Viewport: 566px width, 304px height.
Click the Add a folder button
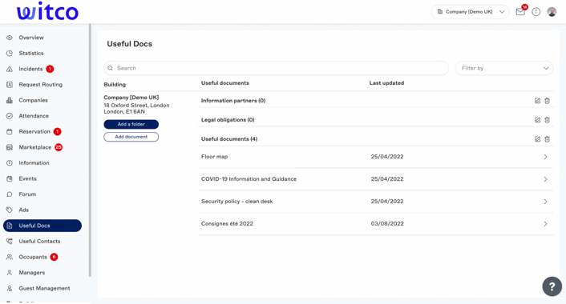point(131,124)
